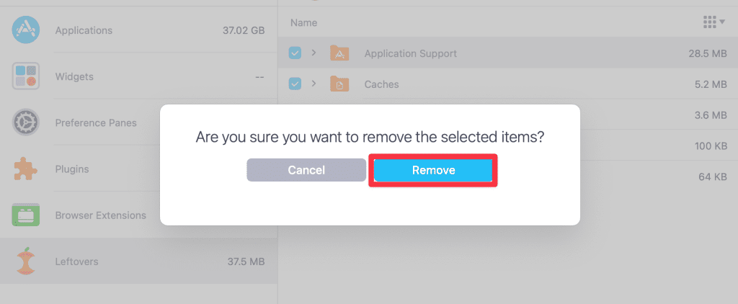
Task: Switch to the Leftovers category
Action: pyautogui.click(x=76, y=261)
